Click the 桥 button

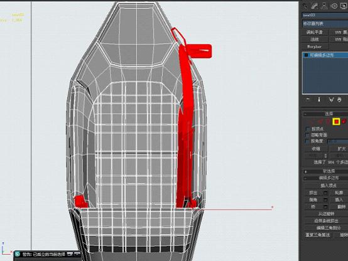tap(313, 207)
